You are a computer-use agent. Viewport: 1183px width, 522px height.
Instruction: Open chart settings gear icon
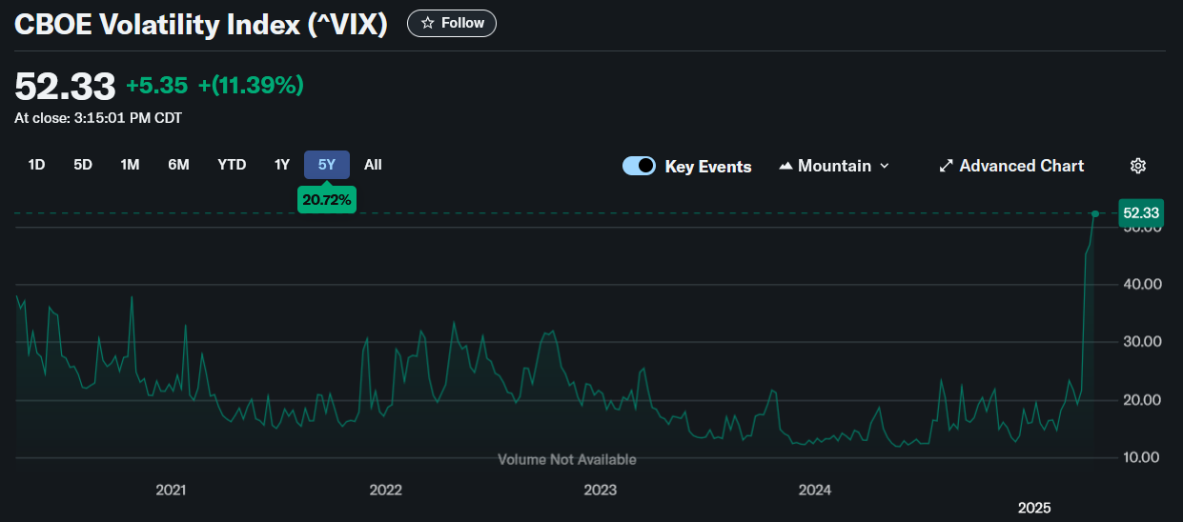[x=1137, y=166]
